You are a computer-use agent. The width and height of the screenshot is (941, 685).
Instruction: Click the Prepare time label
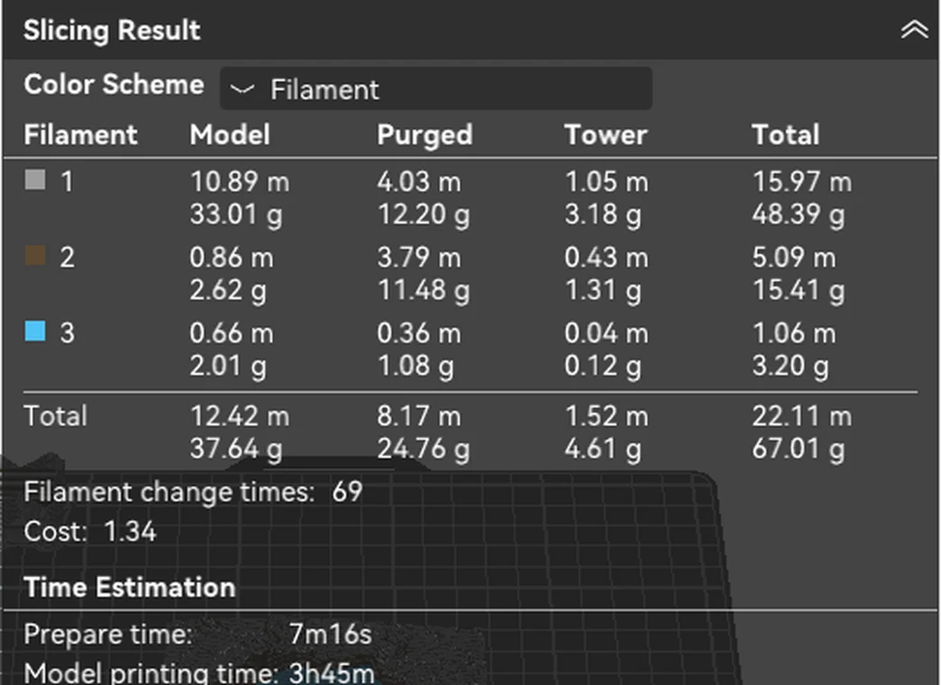pos(108,635)
